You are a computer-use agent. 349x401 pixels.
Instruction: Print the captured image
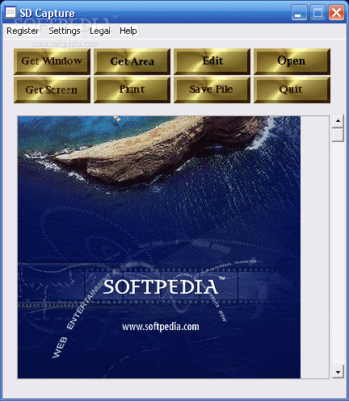132,90
